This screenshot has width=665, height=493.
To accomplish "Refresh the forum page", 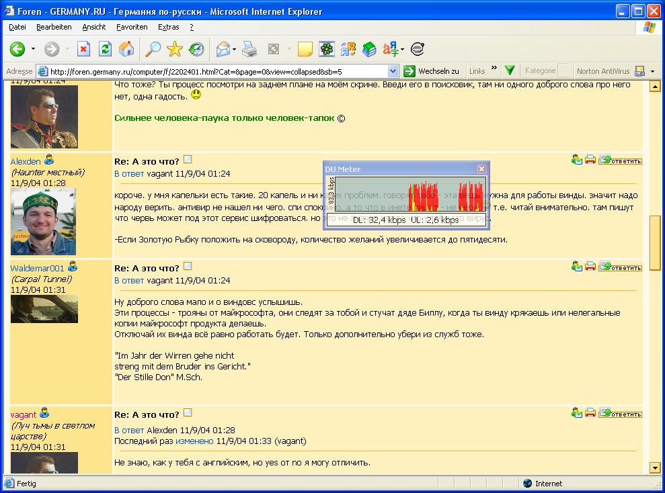I will [105, 49].
